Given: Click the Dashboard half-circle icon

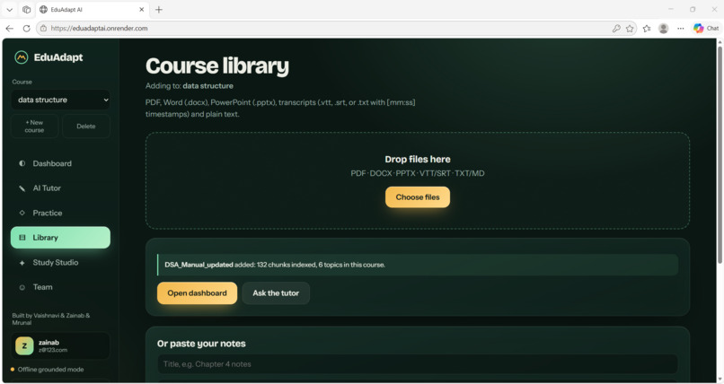Looking at the screenshot, I should [22, 163].
